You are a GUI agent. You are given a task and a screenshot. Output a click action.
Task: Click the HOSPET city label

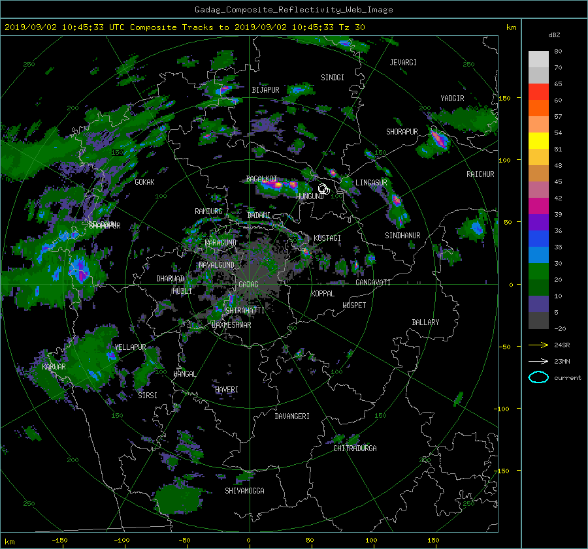(x=354, y=306)
